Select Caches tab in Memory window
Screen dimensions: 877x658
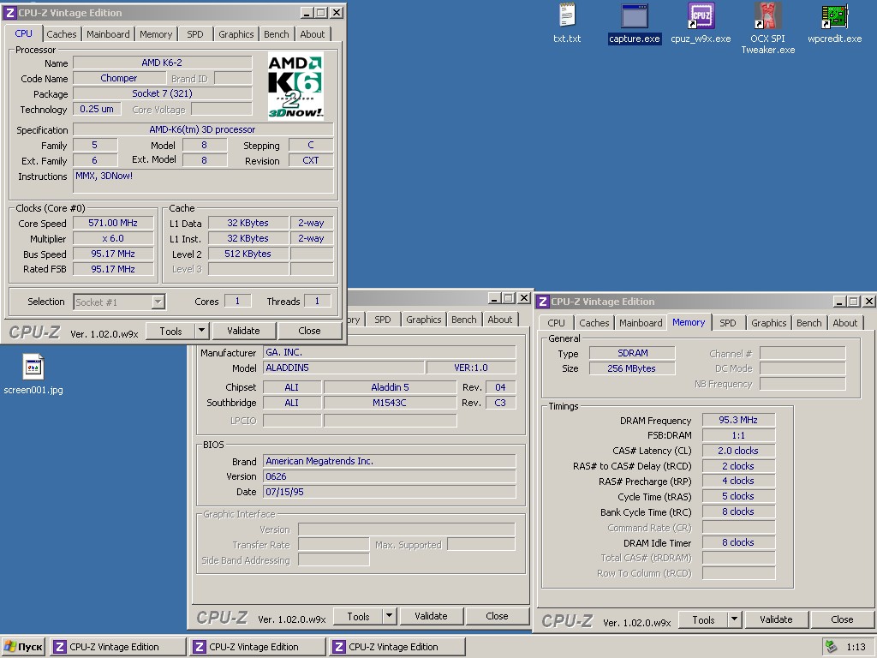click(594, 323)
